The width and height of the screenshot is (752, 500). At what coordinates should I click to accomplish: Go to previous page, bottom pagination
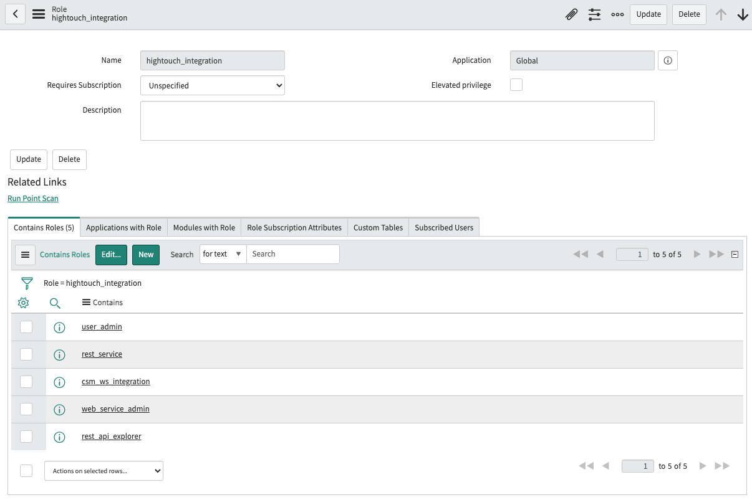pyautogui.click(x=605, y=466)
